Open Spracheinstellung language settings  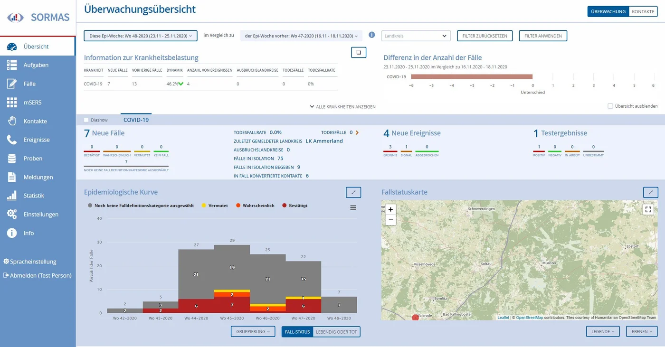coord(30,262)
